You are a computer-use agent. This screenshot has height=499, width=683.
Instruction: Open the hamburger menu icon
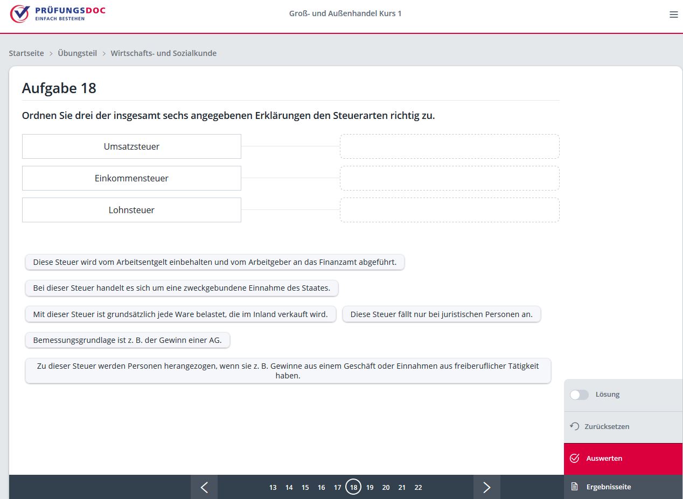[x=673, y=15]
